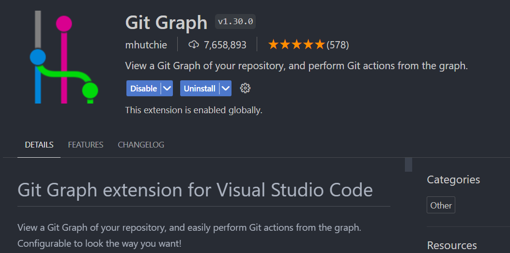Switch to the DETAILS tab
Image resolution: width=510 pixels, height=253 pixels.
(39, 145)
